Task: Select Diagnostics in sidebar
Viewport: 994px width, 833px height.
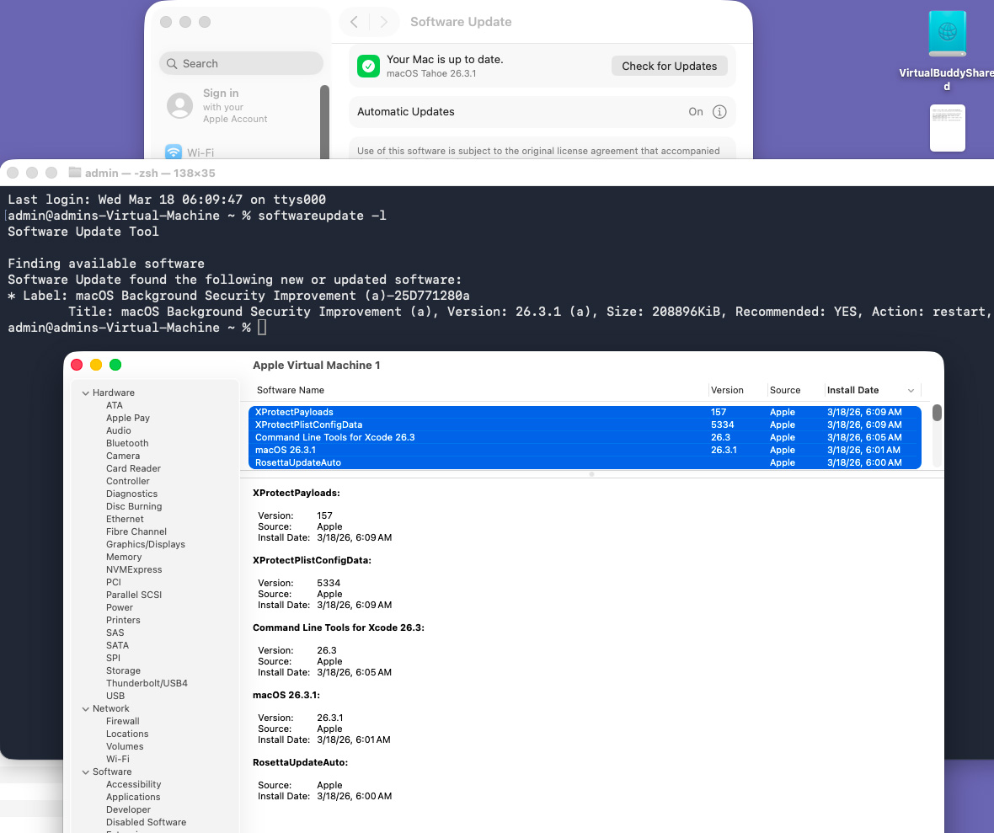Action: click(132, 494)
